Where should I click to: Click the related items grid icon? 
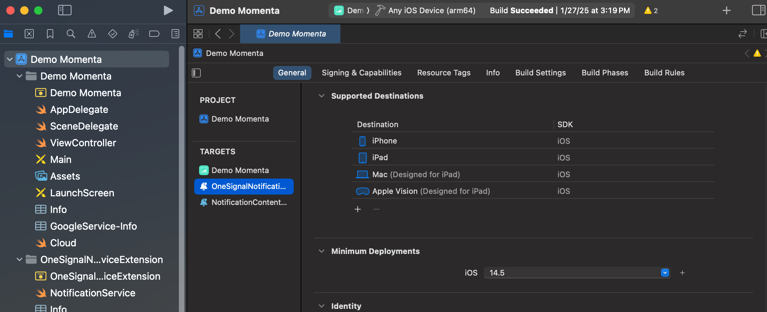(x=198, y=34)
